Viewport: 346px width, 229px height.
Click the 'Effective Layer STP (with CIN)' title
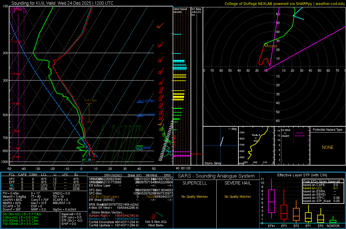pyautogui.click(x=302, y=175)
